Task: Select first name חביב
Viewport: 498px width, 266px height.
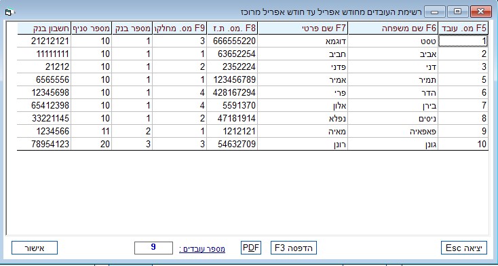Action: (303, 54)
